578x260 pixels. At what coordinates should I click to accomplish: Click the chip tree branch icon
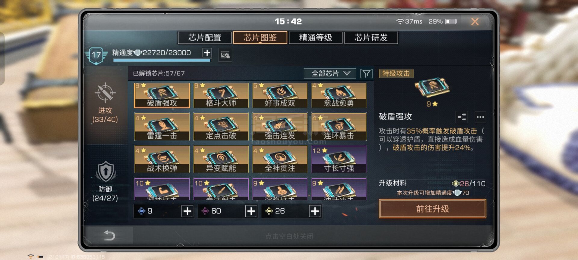[462, 117]
